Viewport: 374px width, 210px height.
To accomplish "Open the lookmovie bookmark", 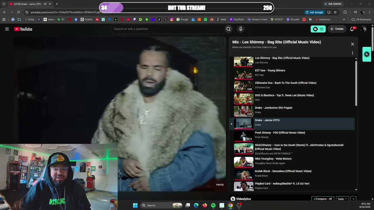I will click(x=323, y=20).
